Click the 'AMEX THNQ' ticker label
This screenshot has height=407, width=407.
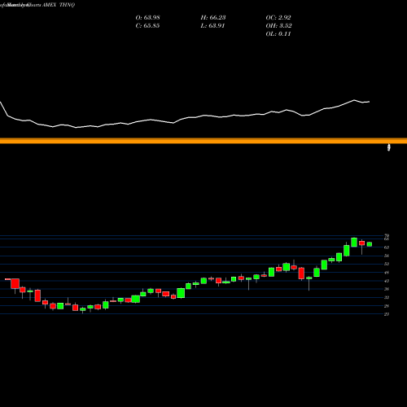coord(59,5)
